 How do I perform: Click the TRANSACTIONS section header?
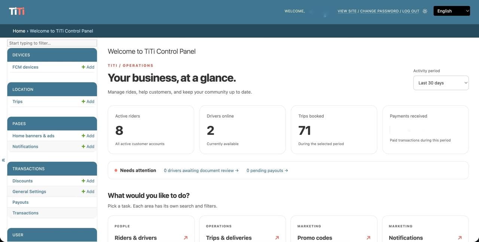[52, 169]
